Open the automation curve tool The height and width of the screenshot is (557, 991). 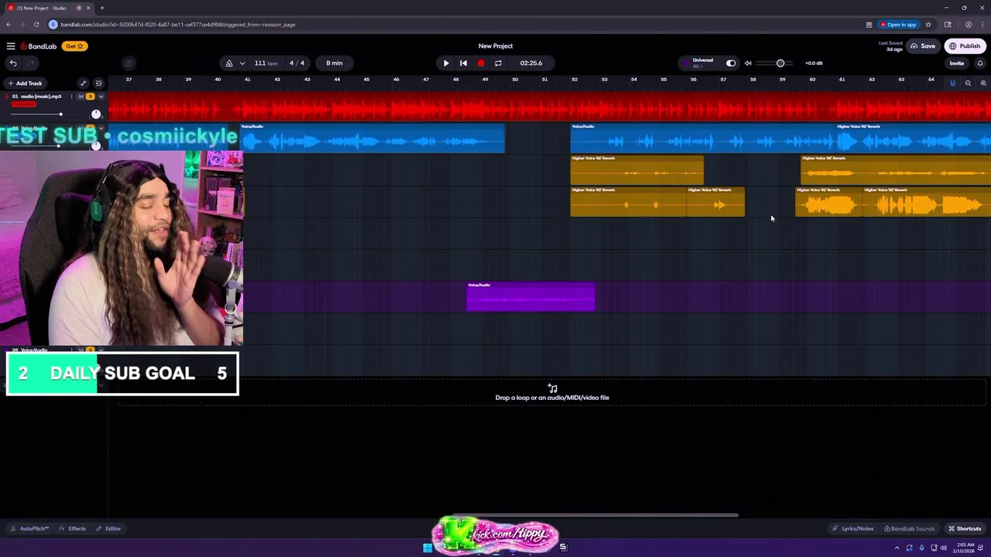pyautogui.click(x=83, y=84)
